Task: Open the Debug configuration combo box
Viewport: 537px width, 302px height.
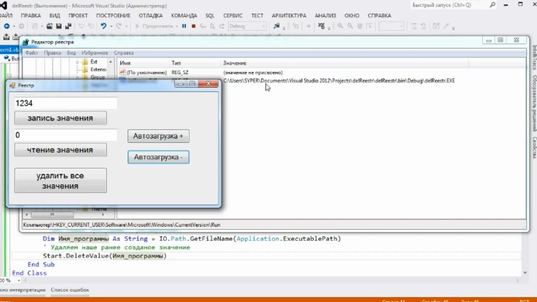Action: pyautogui.click(x=247, y=26)
